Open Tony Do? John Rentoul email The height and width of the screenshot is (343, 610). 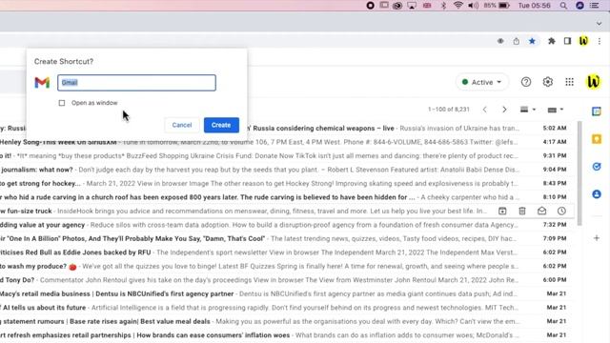(x=287, y=280)
